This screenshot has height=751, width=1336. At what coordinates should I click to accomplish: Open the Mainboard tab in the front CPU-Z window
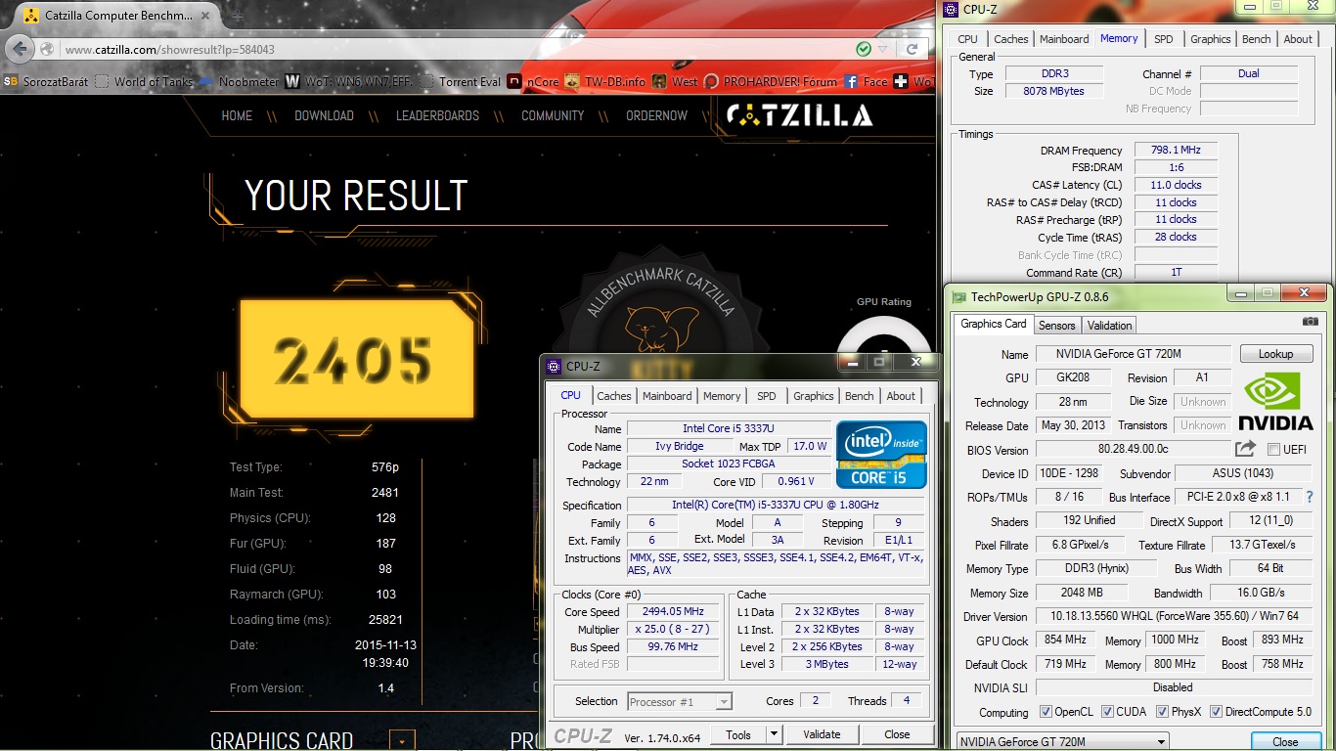pyautogui.click(x=667, y=396)
